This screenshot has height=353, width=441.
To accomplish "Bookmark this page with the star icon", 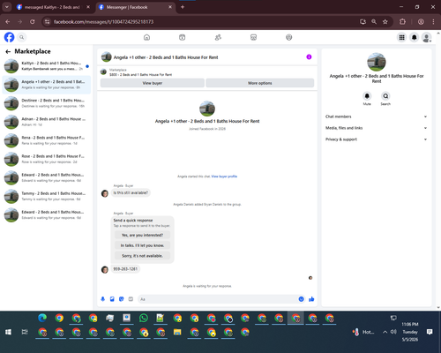I will coord(385,22).
